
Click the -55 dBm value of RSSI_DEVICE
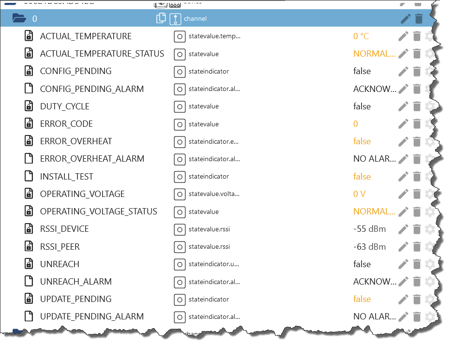click(x=369, y=229)
